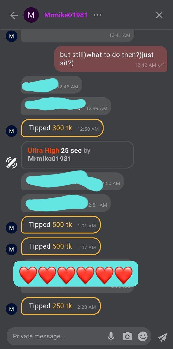Viewport: 173px width, 349px height.
Task: Tap the toy vibration icon
Action: (x=11, y=163)
